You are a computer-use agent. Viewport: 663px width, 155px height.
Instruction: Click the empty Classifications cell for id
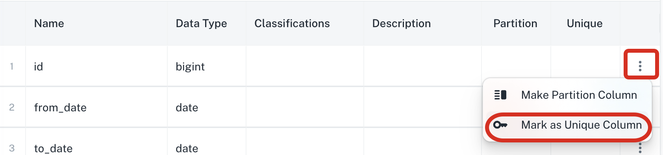tap(305, 66)
